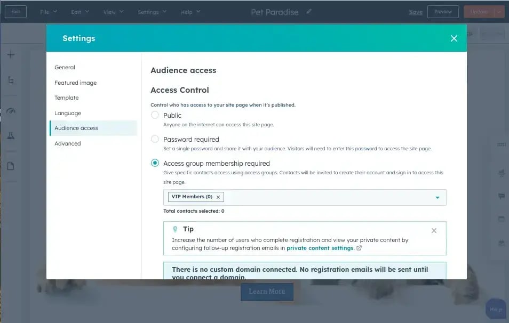Screen dimensions: 509x323
Task: Remove the VIP Members tag
Action: [x=218, y=197]
